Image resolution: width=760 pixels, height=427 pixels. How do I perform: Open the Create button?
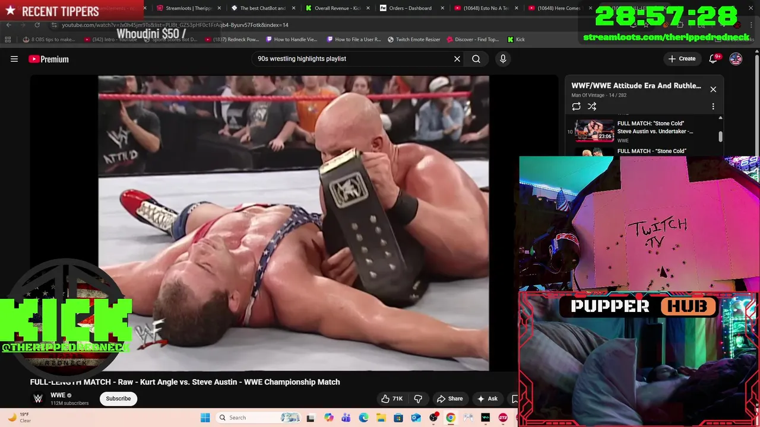[682, 59]
